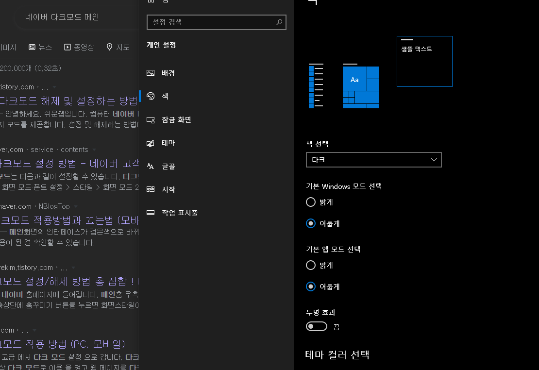Switch to 지도 tab in browser

point(118,47)
